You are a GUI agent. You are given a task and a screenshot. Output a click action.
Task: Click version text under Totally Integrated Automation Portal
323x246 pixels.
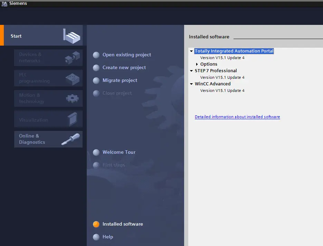click(x=222, y=58)
